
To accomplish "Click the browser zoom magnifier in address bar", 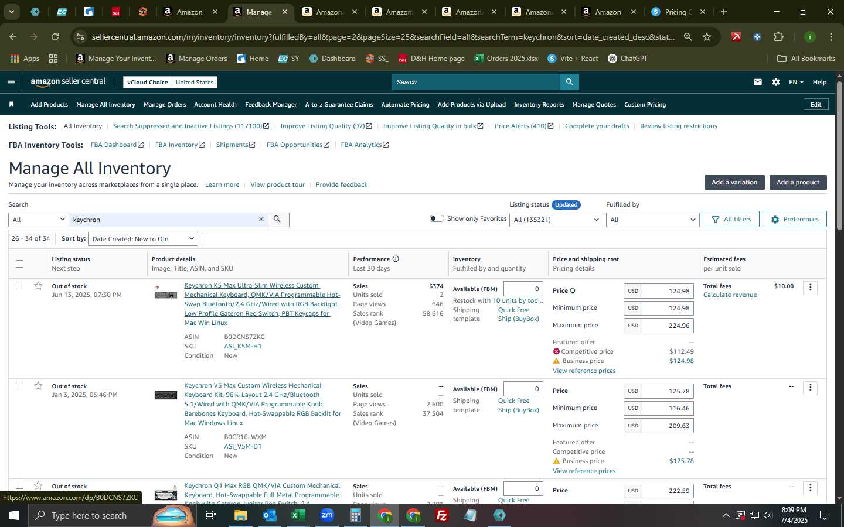I will (688, 37).
